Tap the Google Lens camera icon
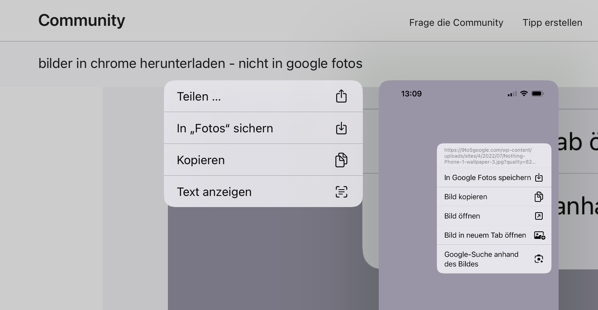 [x=539, y=259]
